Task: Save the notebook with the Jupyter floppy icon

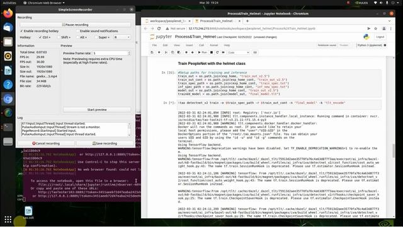Action: [x=152, y=52]
